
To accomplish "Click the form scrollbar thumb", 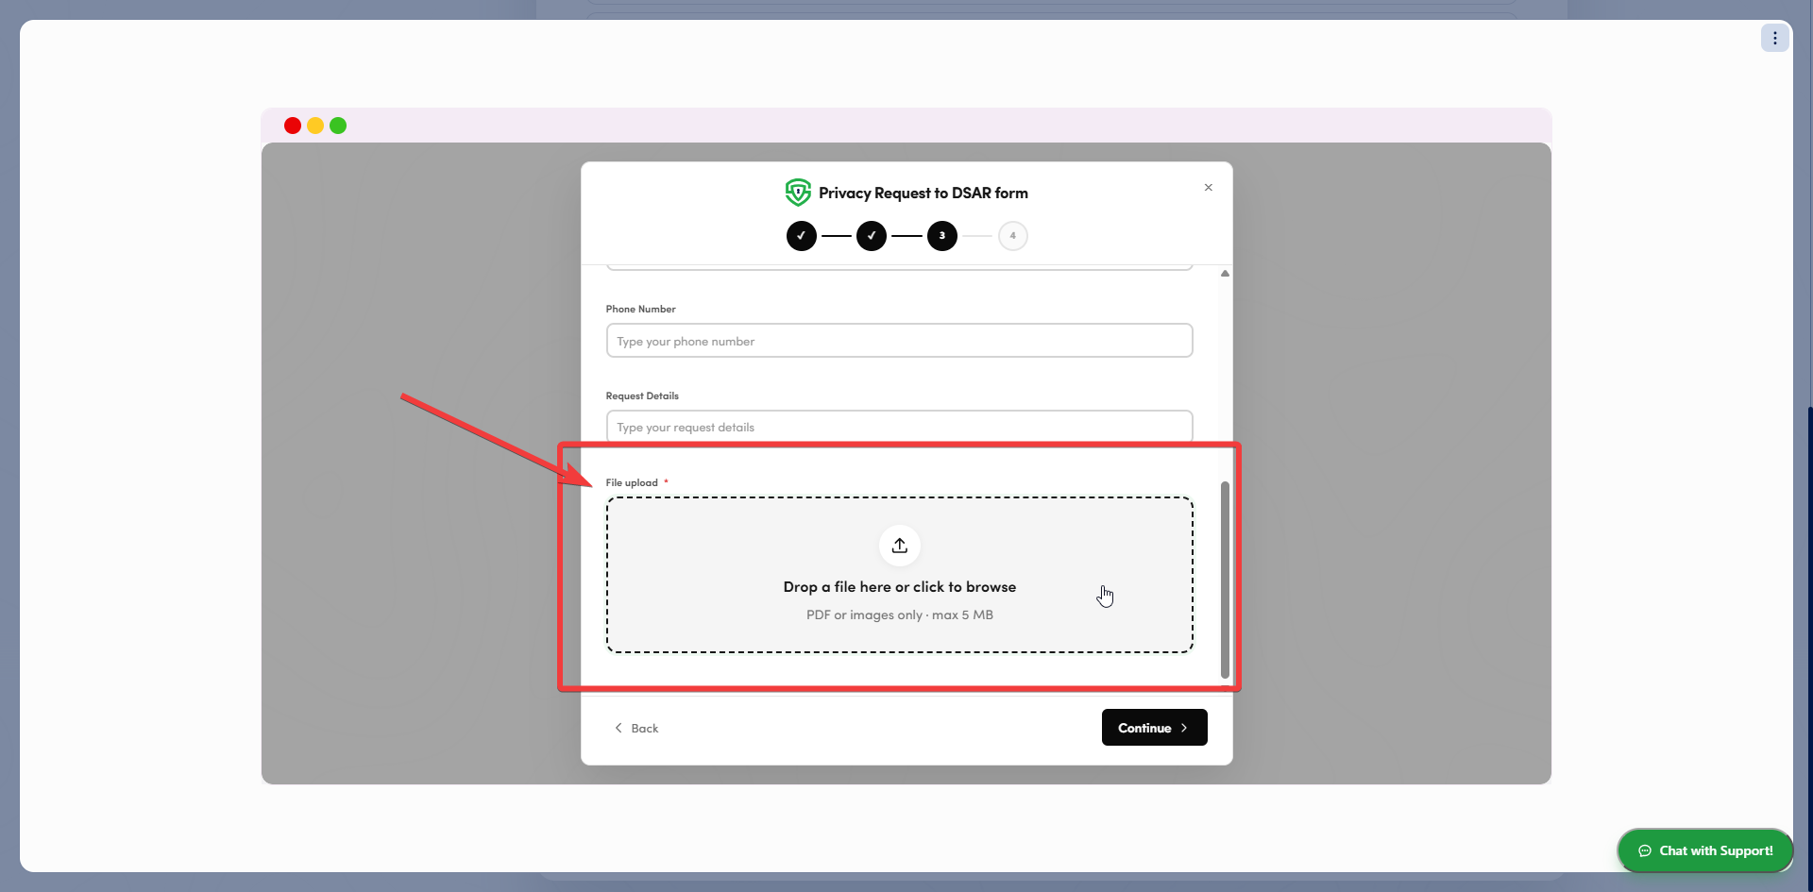I will (1225, 580).
